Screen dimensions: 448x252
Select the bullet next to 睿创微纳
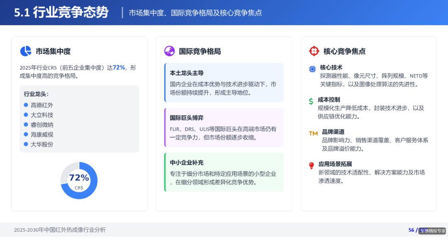(26, 124)
